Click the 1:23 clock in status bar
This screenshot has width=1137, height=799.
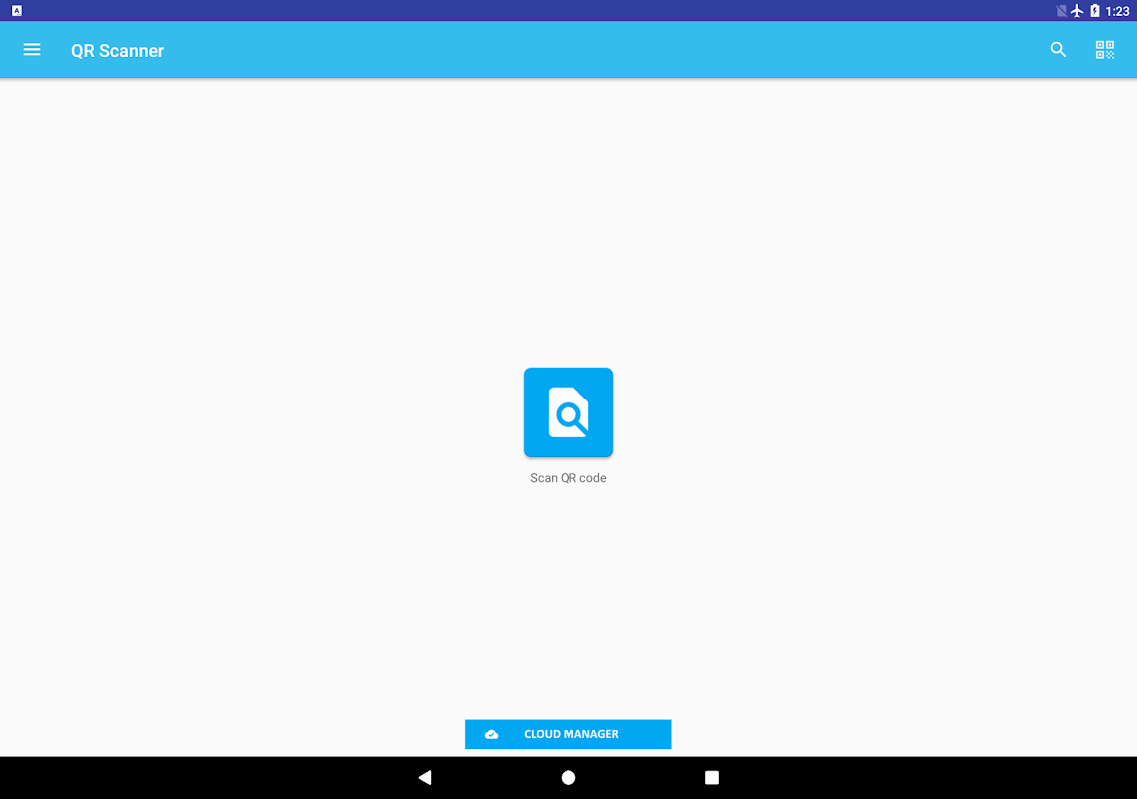[1117, 11]
